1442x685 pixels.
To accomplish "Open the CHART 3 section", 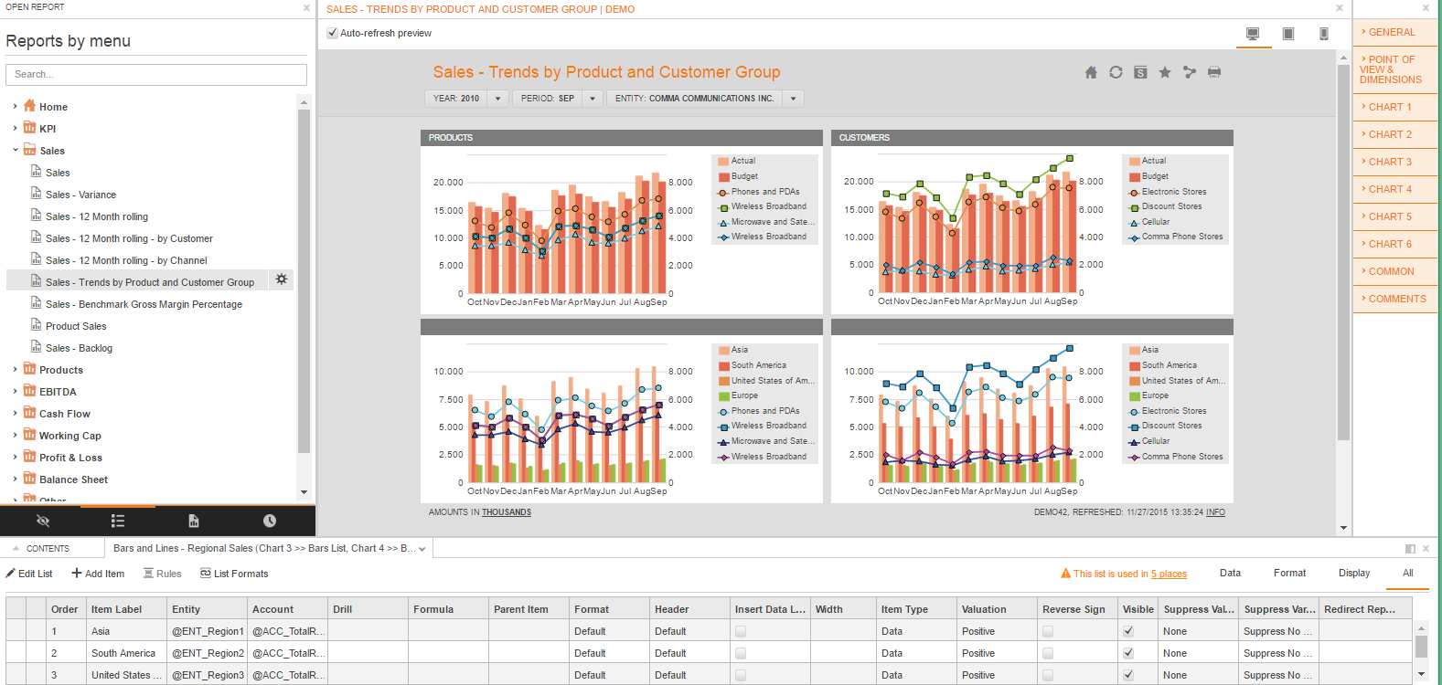I will pyautogui.click(x=1390, y=162).
